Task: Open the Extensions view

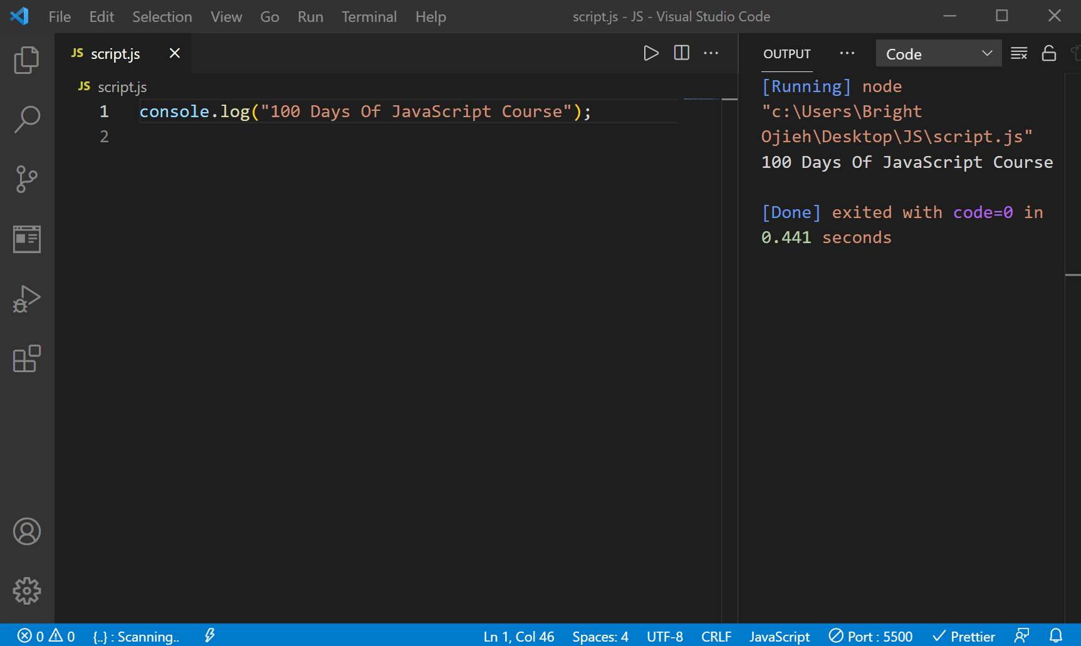Action: coord(26,359)
